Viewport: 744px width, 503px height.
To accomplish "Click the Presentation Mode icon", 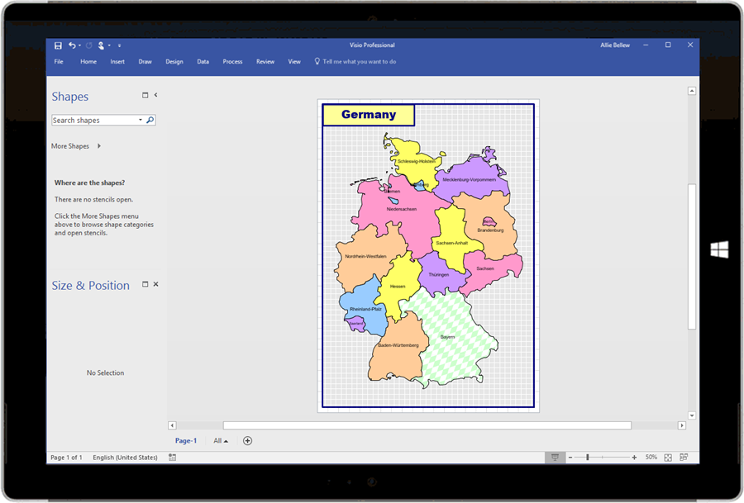I will pyautogui.click(x=555, y=458).
